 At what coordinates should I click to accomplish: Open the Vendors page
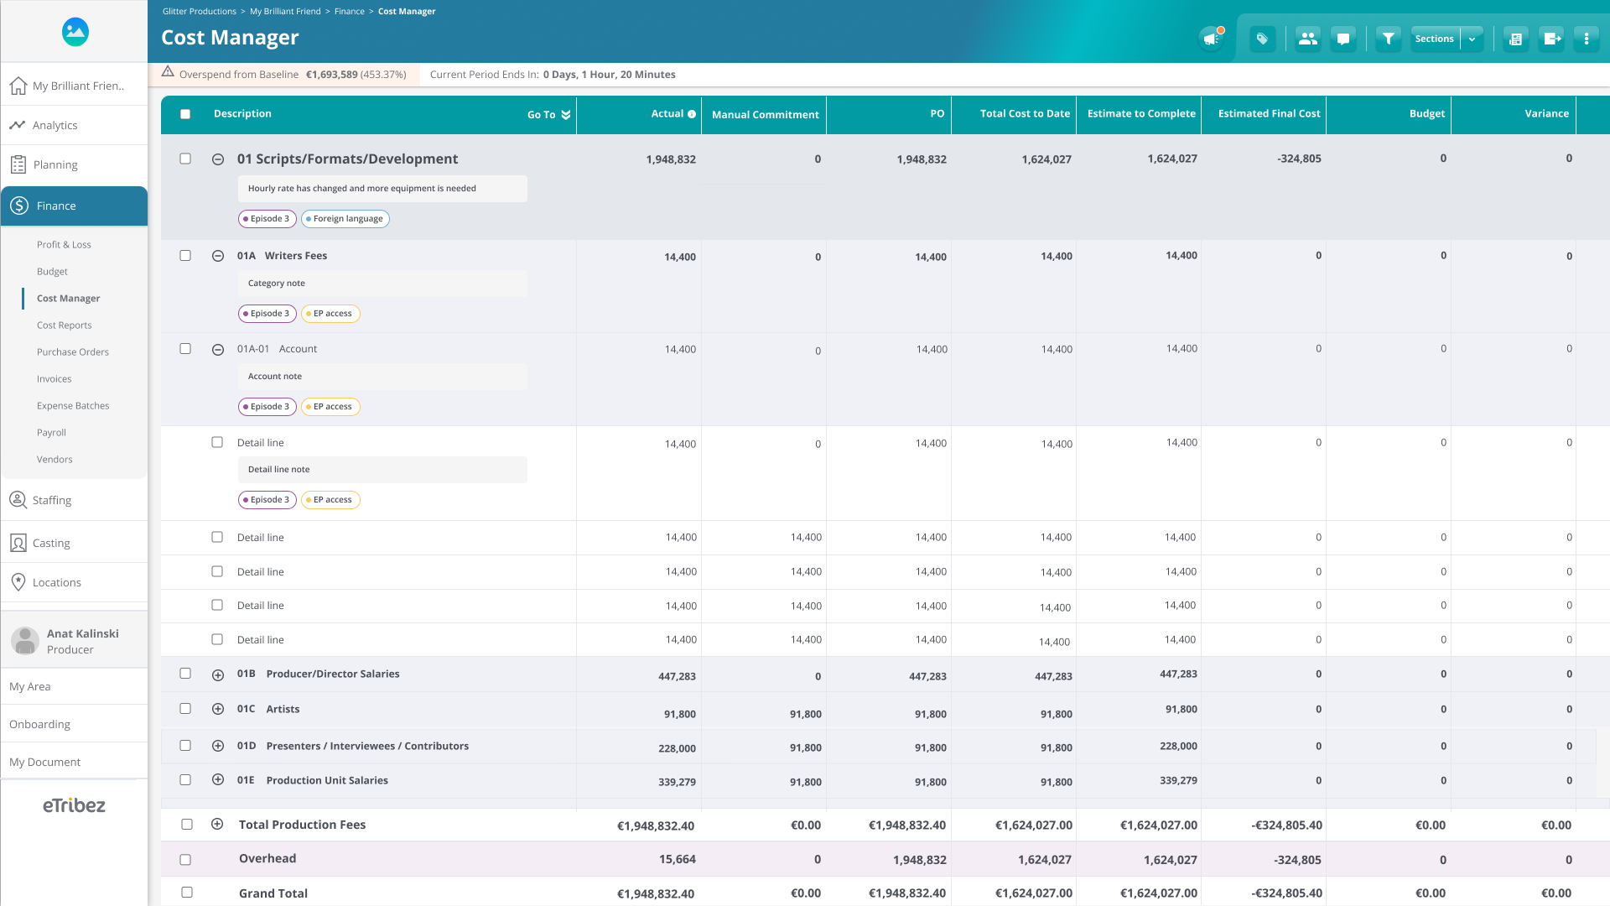[55, 460]
